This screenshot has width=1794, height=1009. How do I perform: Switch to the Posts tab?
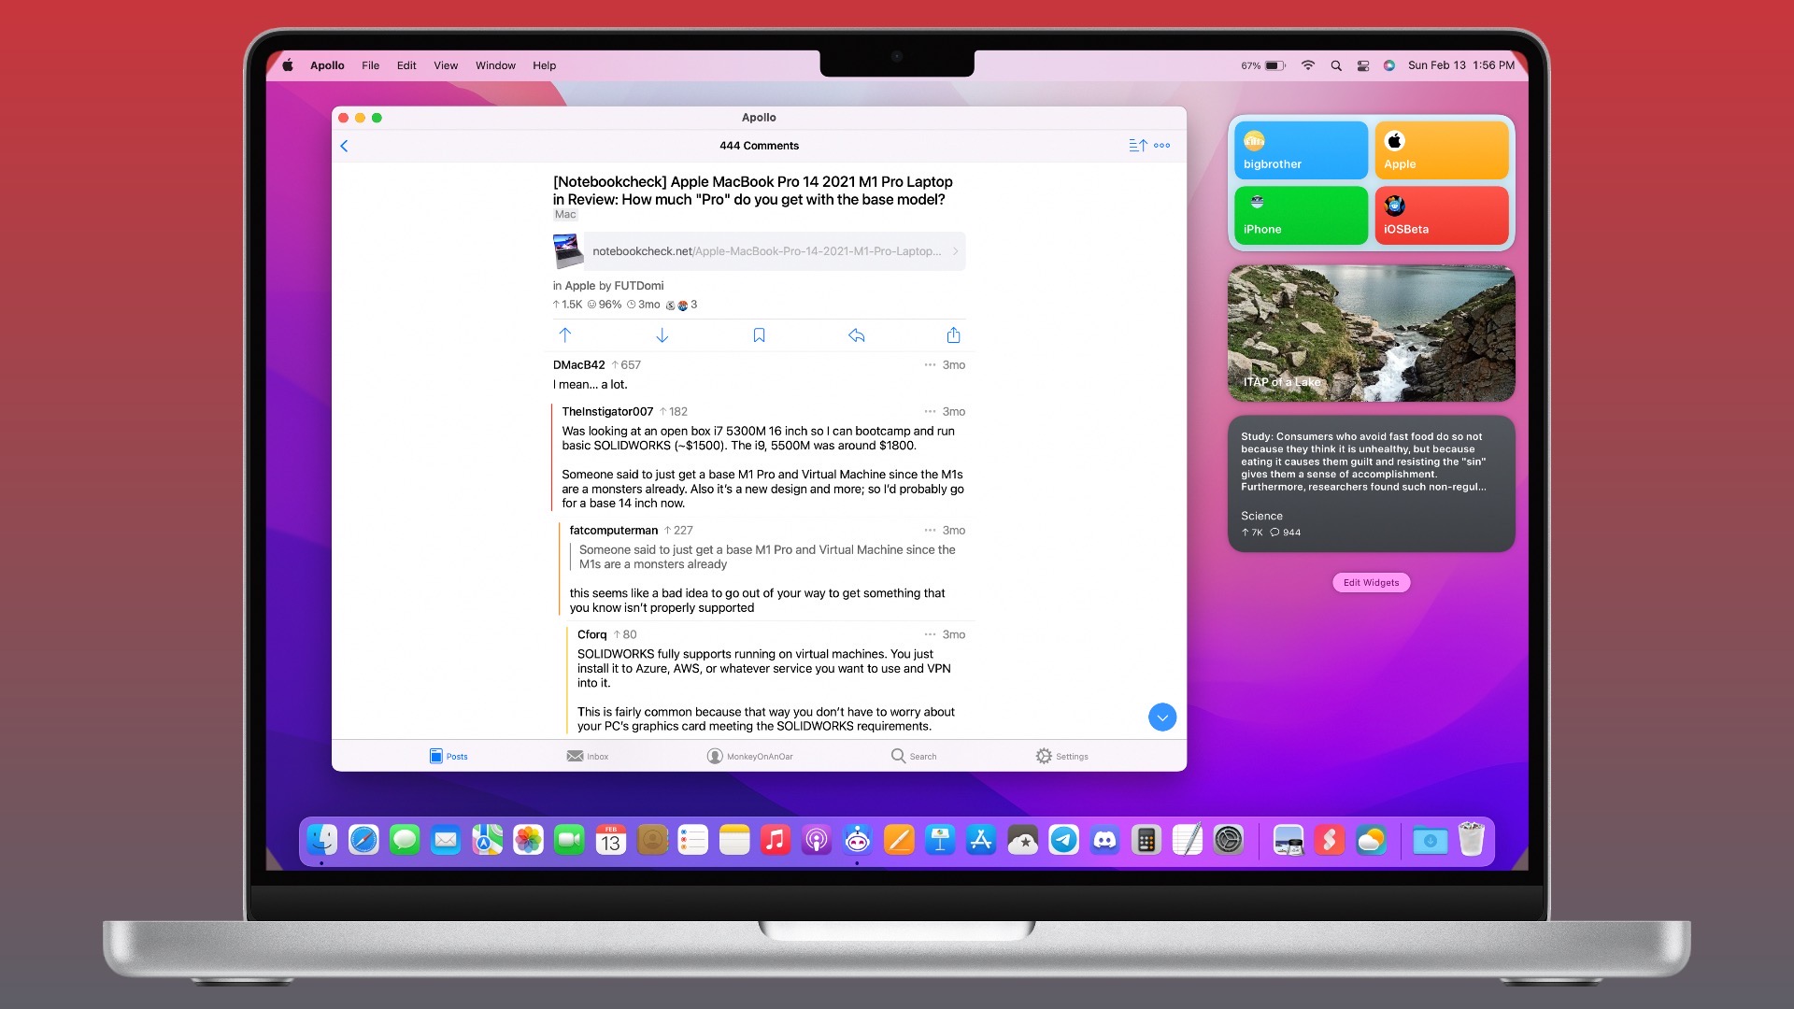point(448,756)
